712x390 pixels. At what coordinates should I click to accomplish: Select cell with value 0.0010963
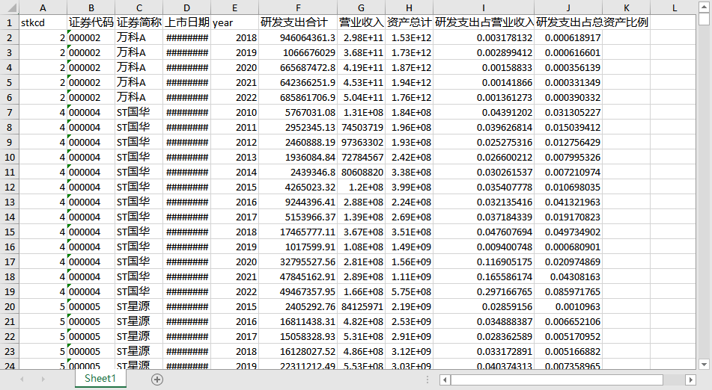click(x=568, y=306)
